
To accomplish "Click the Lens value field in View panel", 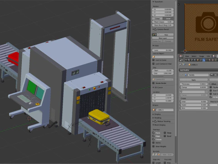I will (163, 50).
